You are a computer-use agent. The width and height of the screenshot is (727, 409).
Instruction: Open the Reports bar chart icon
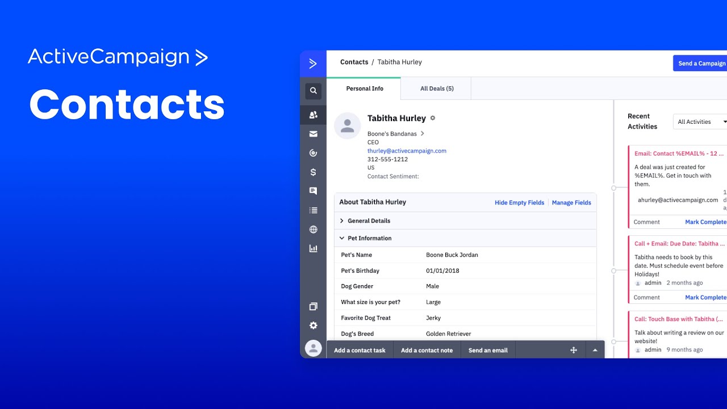tap(313, 248)
